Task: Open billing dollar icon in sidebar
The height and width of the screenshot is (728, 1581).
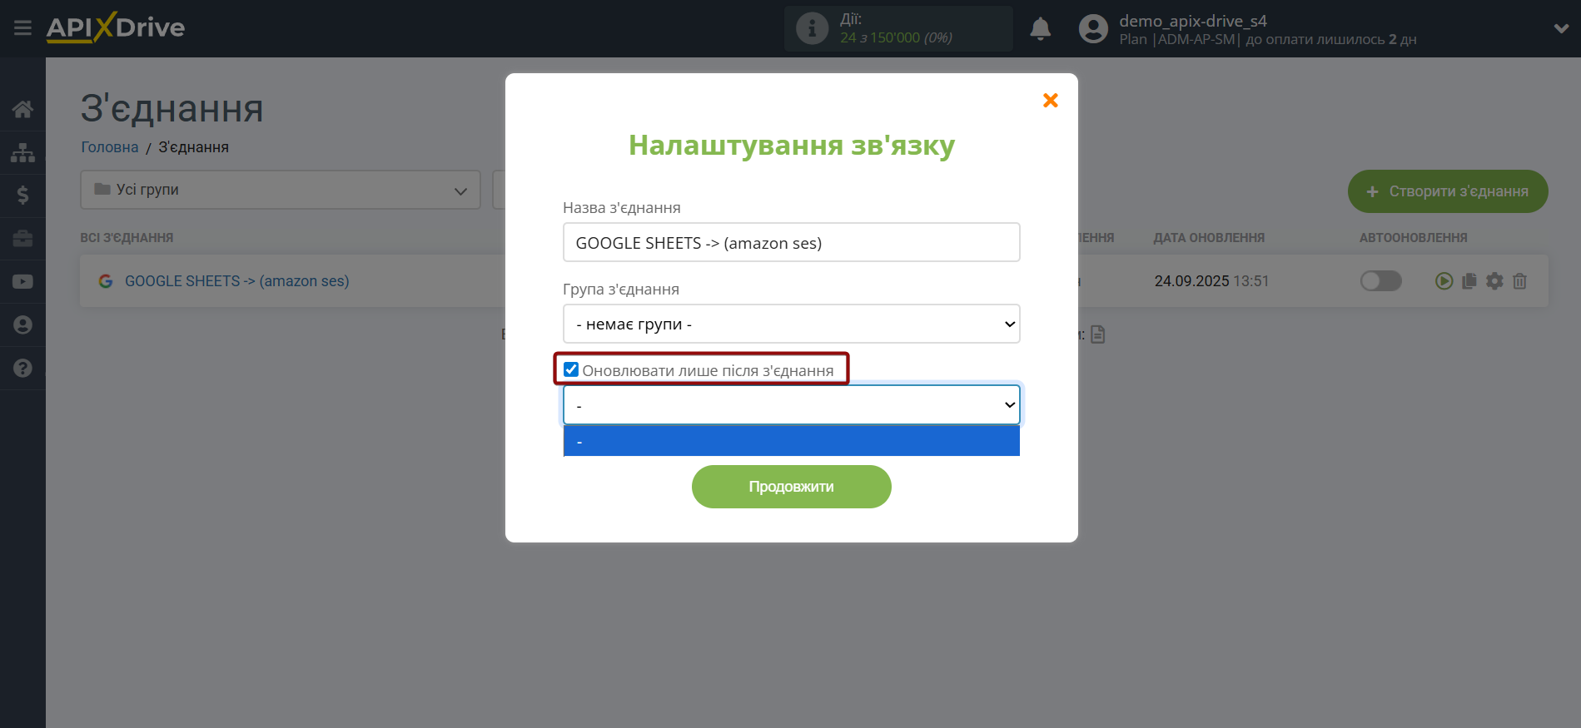Action: pyautogui.click(x=22, y=196)
